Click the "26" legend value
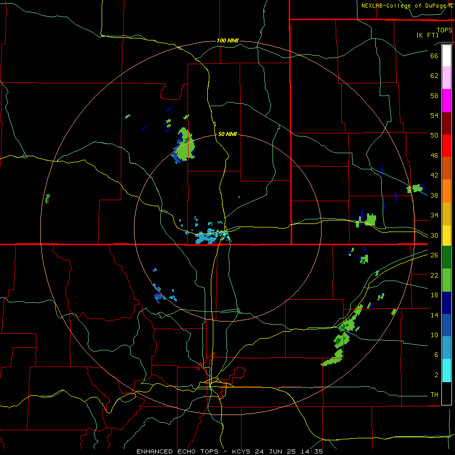455x455 pixels. (x=434, y=255)
